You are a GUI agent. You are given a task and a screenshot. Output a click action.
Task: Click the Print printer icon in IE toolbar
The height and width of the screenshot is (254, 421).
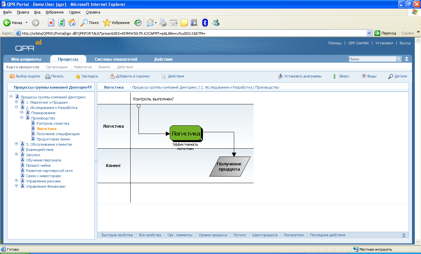[163, 23]
